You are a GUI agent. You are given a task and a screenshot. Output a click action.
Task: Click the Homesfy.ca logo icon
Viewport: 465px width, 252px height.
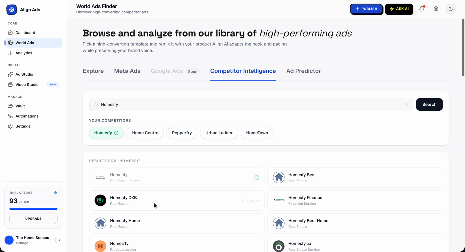pos(278,246)
